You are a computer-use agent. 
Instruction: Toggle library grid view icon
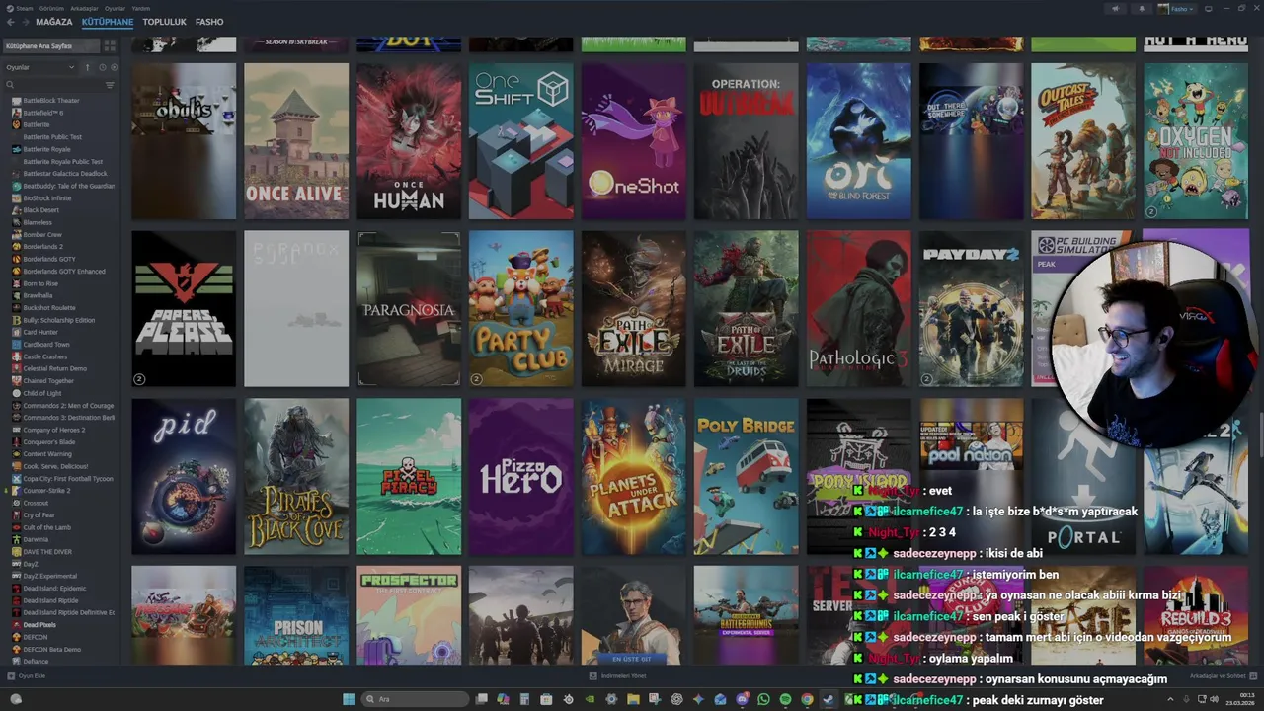tap(110, 46)
